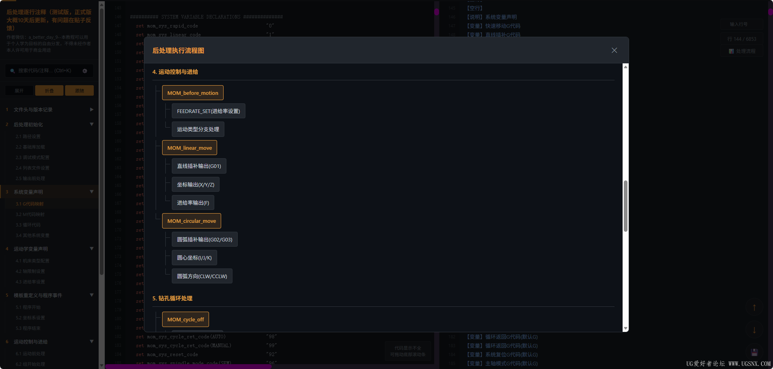Toggle the 展开 expand button
The height and width of the screenshot is (369, 773).
[x=19, y=91]
